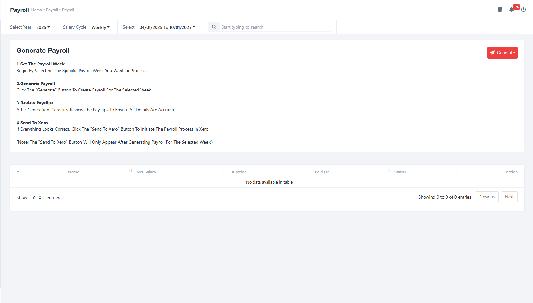Click the red Generate button

tap(502, 53)
